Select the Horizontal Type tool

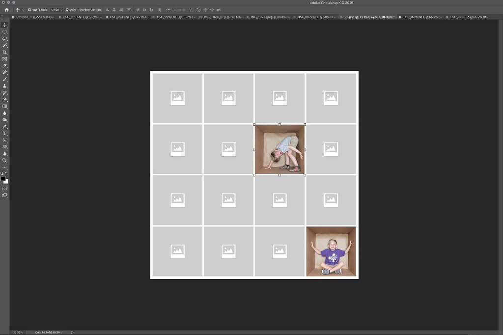(5, 133)
